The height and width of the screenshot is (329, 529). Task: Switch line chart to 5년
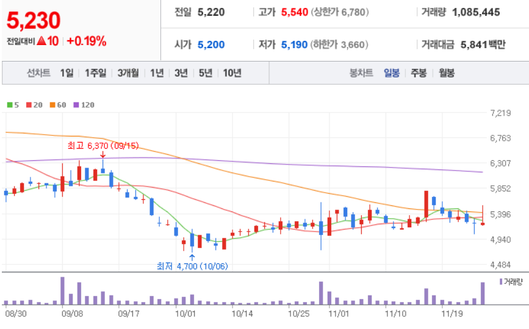point(206,73)
